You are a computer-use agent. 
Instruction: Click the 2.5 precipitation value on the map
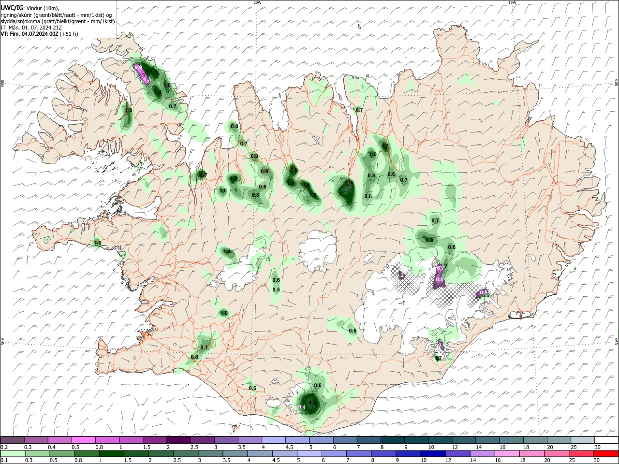350,184
